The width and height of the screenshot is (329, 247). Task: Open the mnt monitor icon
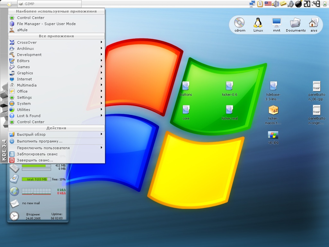point(277,24)
